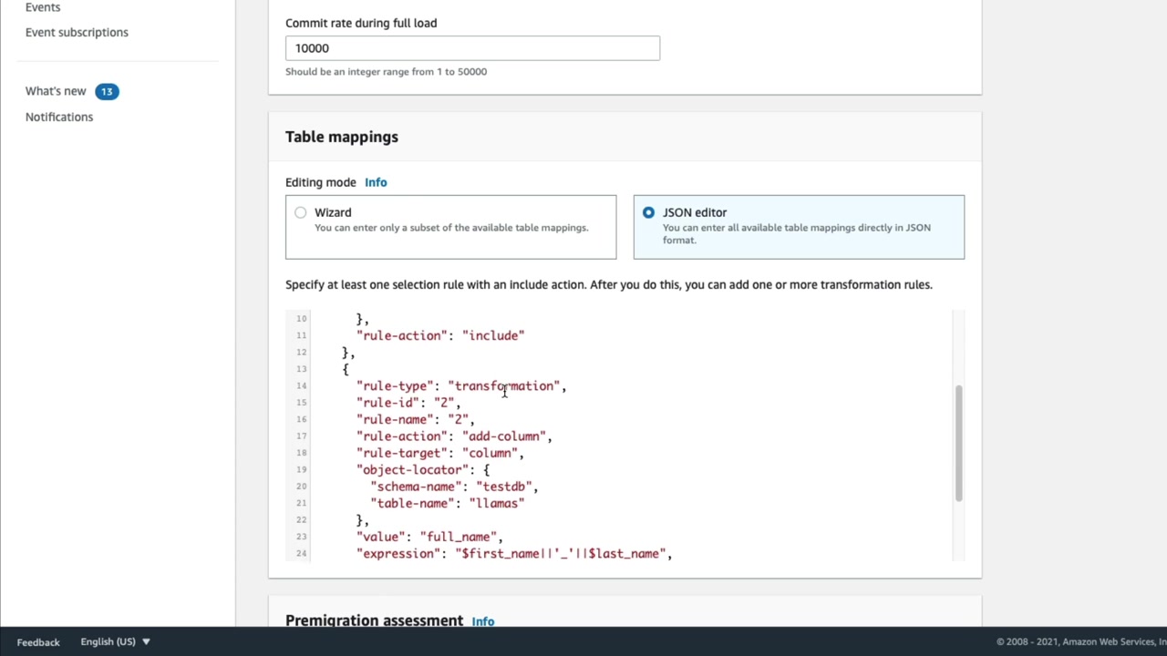Open Info link beside Premigration assessment
Image resolution: width=1167 pixels, height=656 pixels.
[483, 621]
